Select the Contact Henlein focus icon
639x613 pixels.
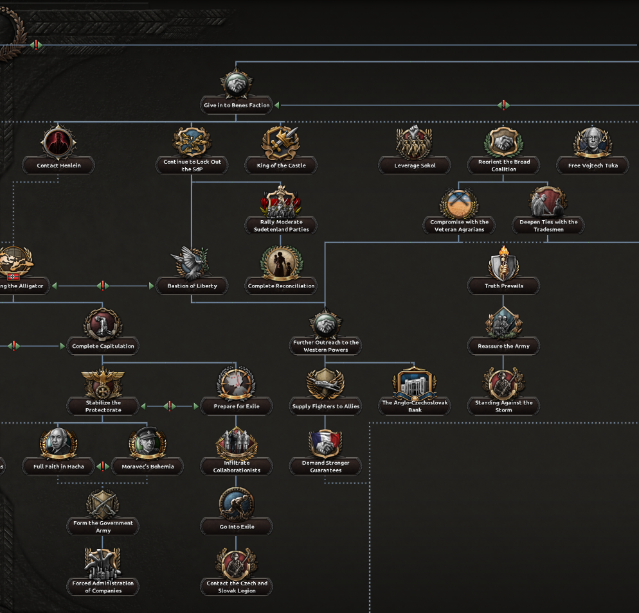point(59,142)
